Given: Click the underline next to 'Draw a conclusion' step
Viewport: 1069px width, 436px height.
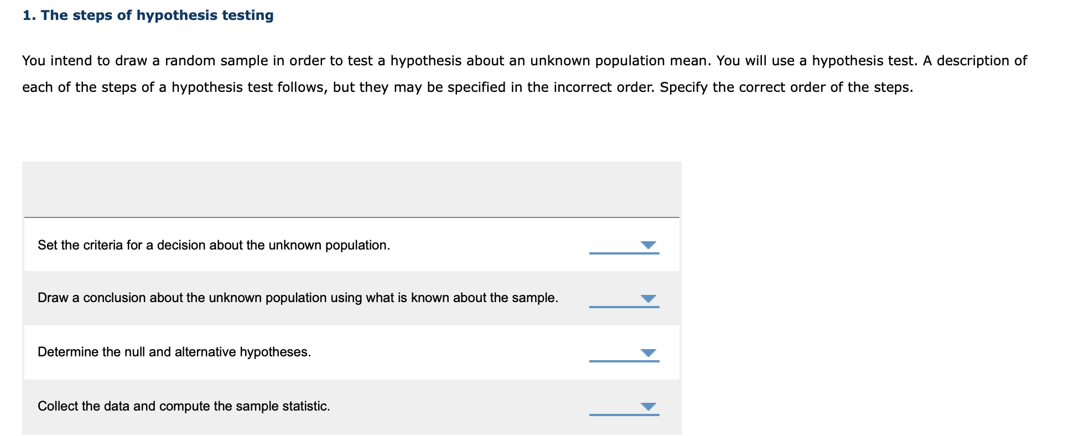Looking at the screenshot, I should tap(624, 308).
